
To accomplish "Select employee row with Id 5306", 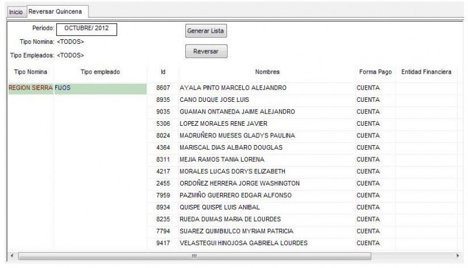I will tap(302, 123).
